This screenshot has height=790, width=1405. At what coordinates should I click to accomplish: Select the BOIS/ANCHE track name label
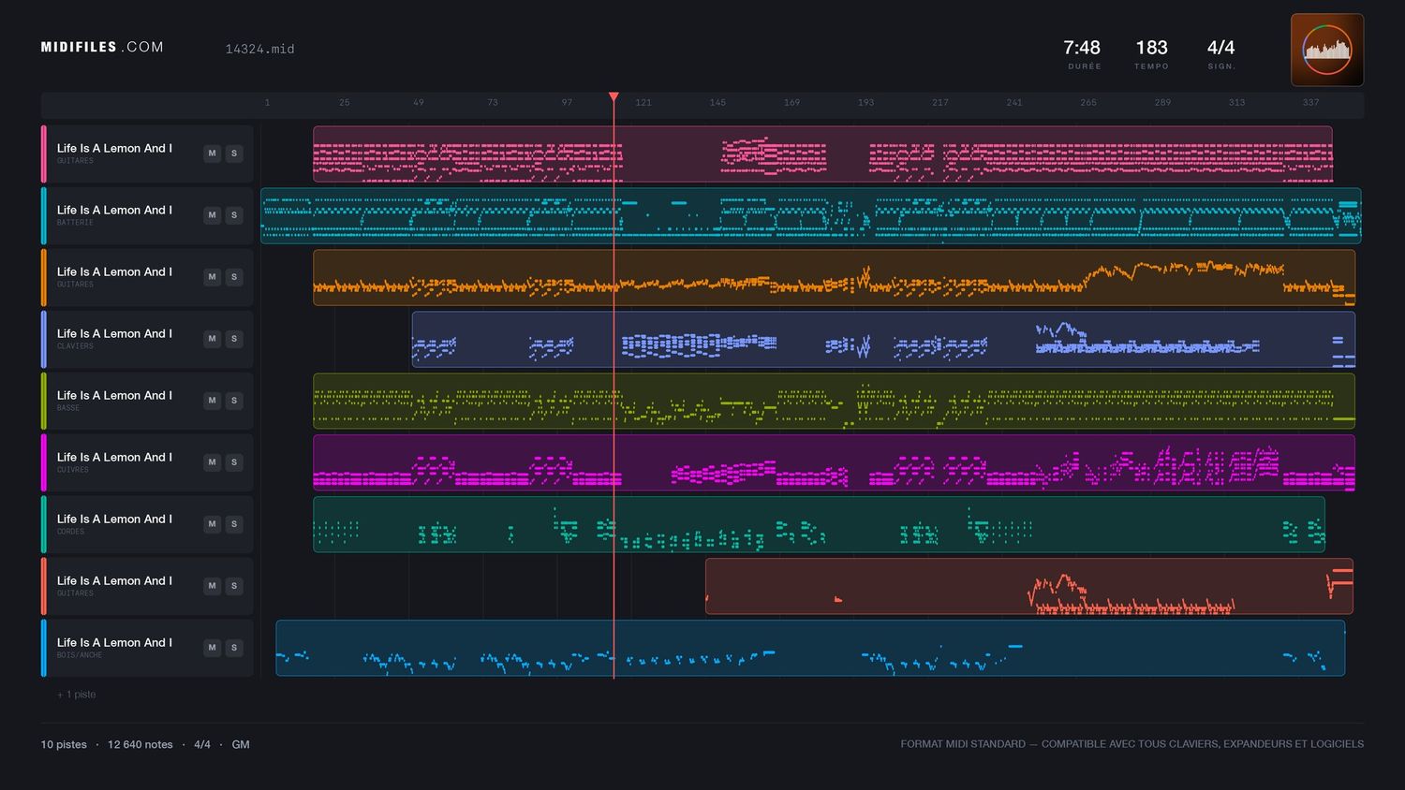click(114, 642)
